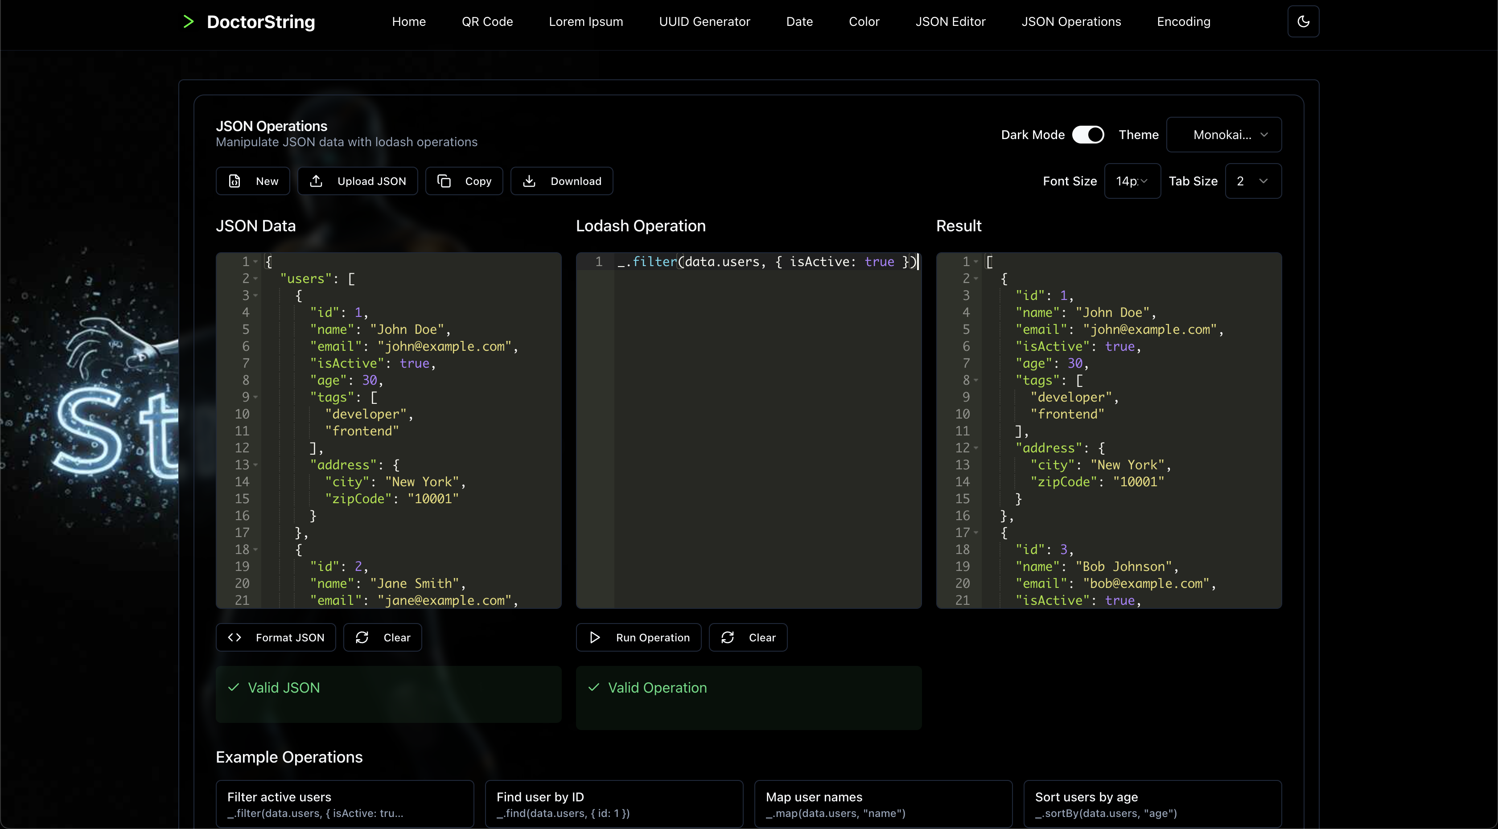The image size is (1498, 829).
Task: Open the UUID Generator page
Action: pyautogui.click(x=704, y=21)
